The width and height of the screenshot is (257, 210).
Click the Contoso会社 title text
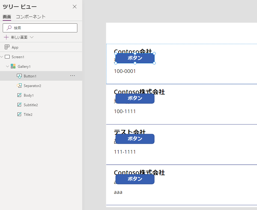click(133, 51)
